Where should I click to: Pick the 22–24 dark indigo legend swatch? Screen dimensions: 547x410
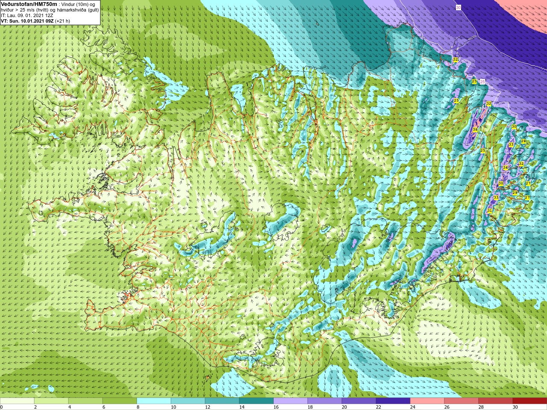(393, 401)
